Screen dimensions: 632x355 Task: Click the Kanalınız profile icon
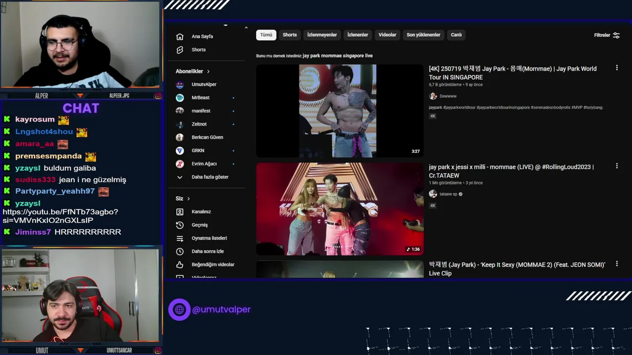[x=180, y=212]
